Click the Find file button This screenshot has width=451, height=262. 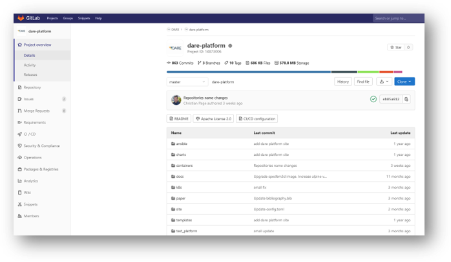364,82
